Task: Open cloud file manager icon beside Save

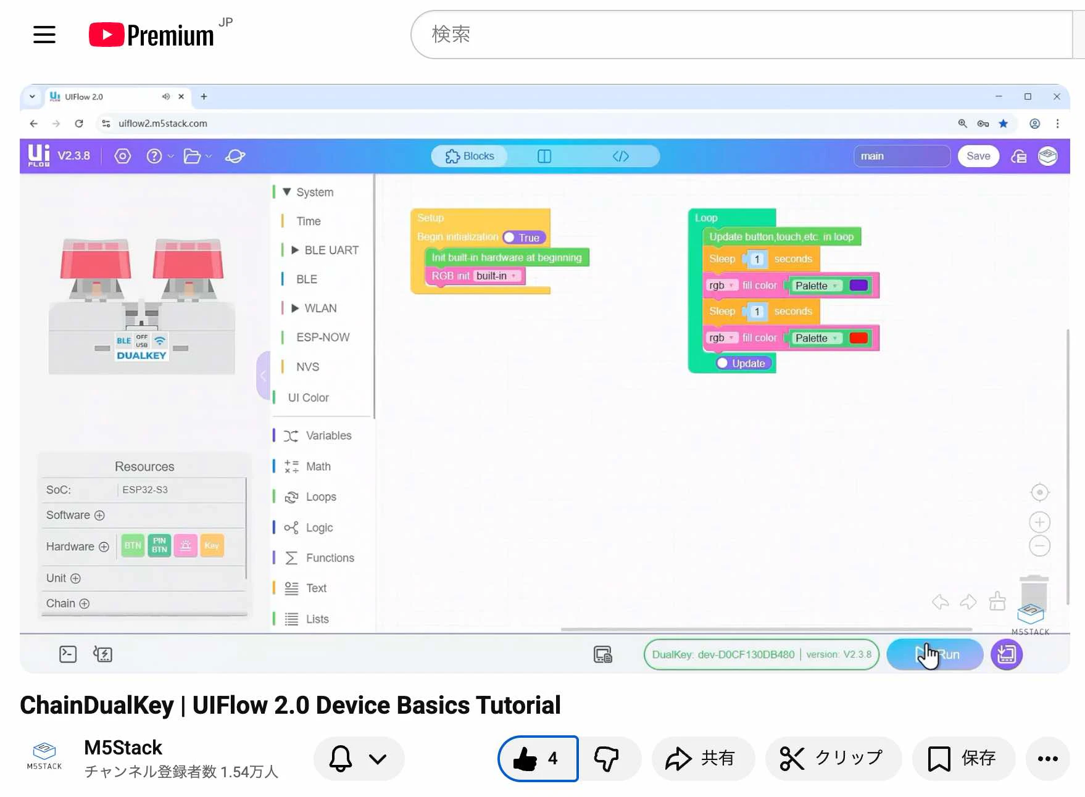Action: [x=1019, y=157]
